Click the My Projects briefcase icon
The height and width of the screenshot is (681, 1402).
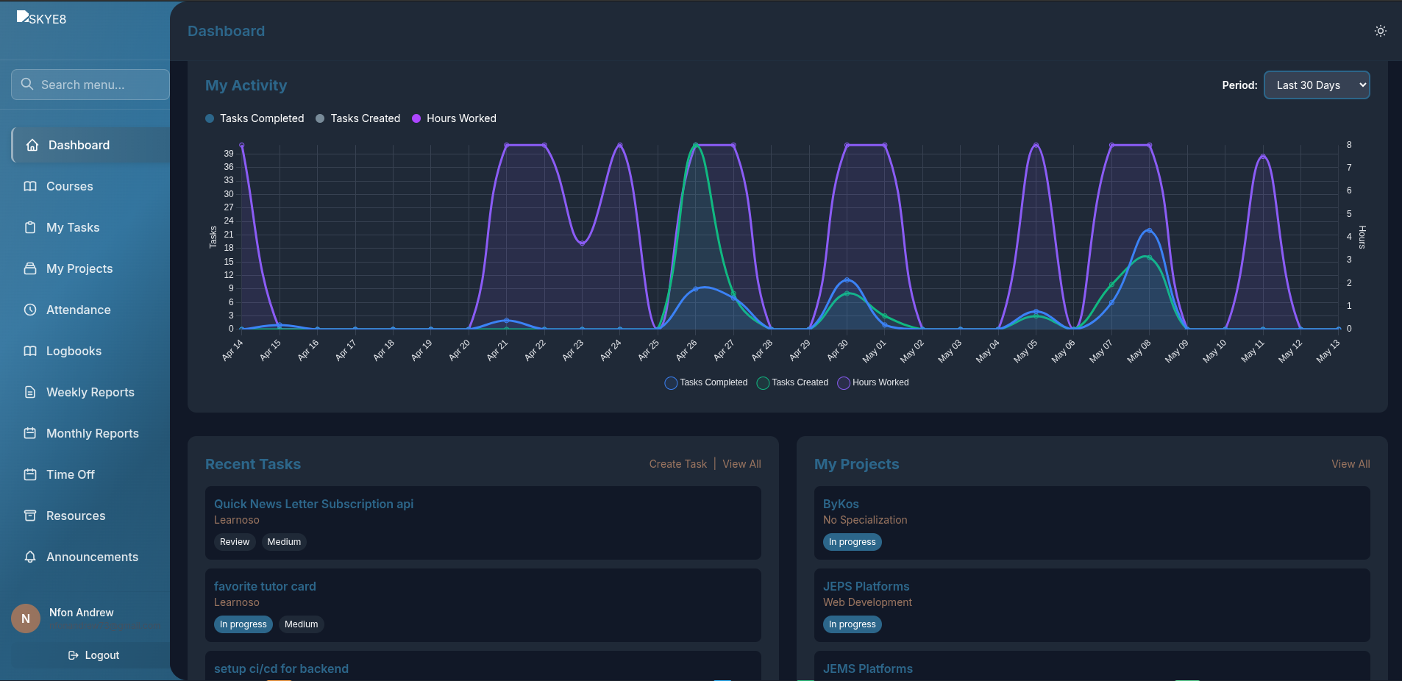pos(30,268)
